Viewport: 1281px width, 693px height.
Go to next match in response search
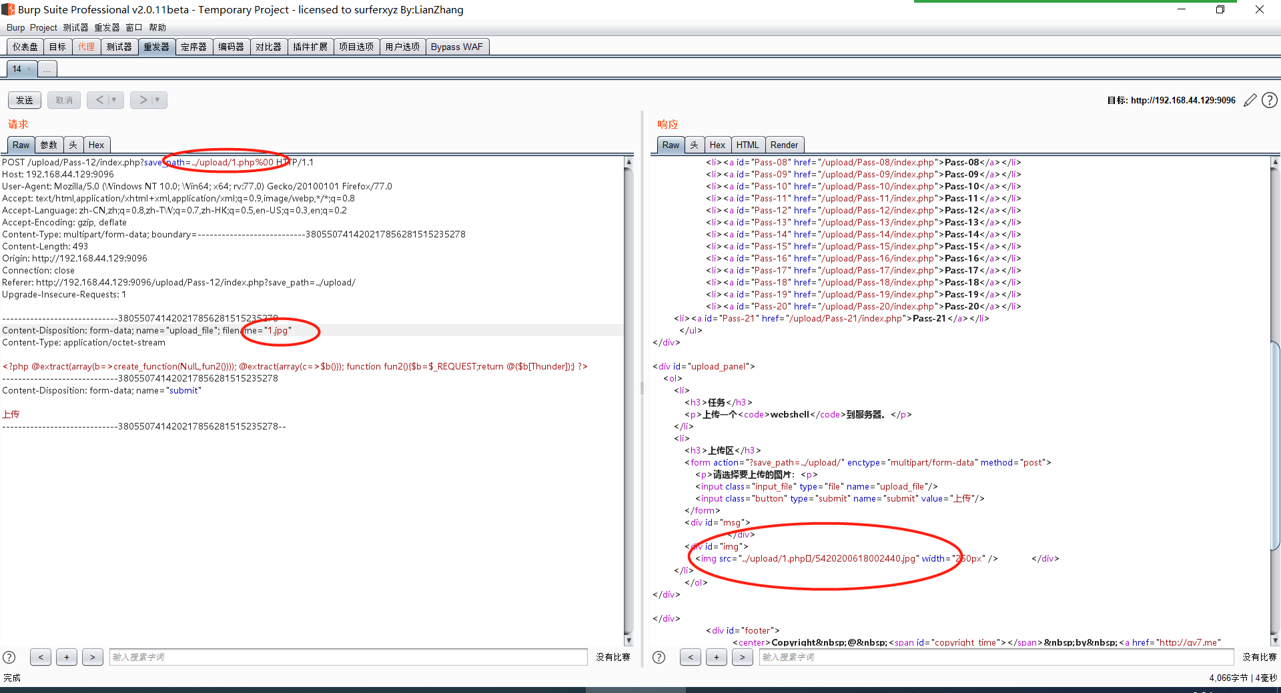click(742, 657)
